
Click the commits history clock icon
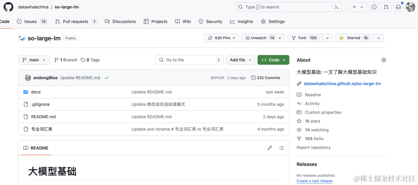(253, 78)
